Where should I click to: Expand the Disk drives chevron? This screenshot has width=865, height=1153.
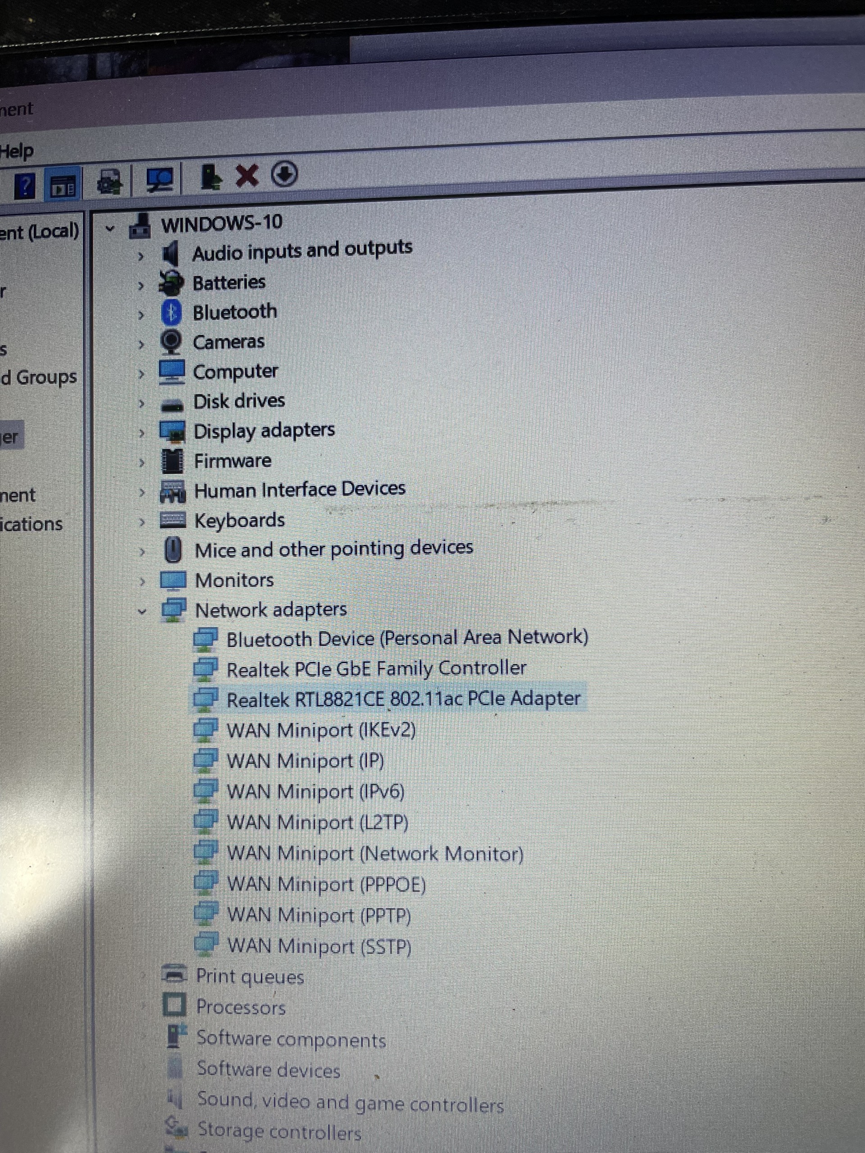[141, 404]
